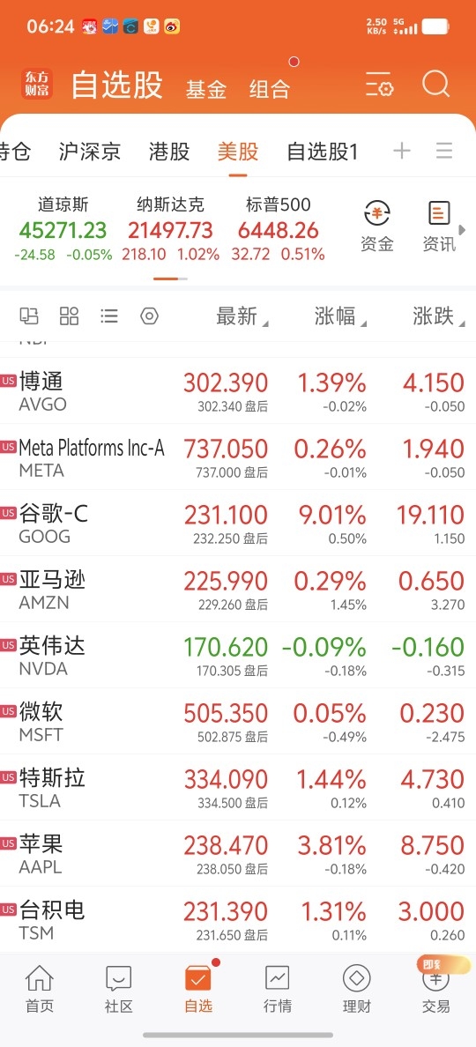The width and height of the screenshot is (476, 1047).
Task: Go to 行情 market in bottom navigation
Action: coord(277,989)
